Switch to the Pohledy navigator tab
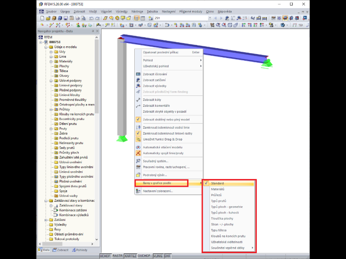 tap(80, 250)
